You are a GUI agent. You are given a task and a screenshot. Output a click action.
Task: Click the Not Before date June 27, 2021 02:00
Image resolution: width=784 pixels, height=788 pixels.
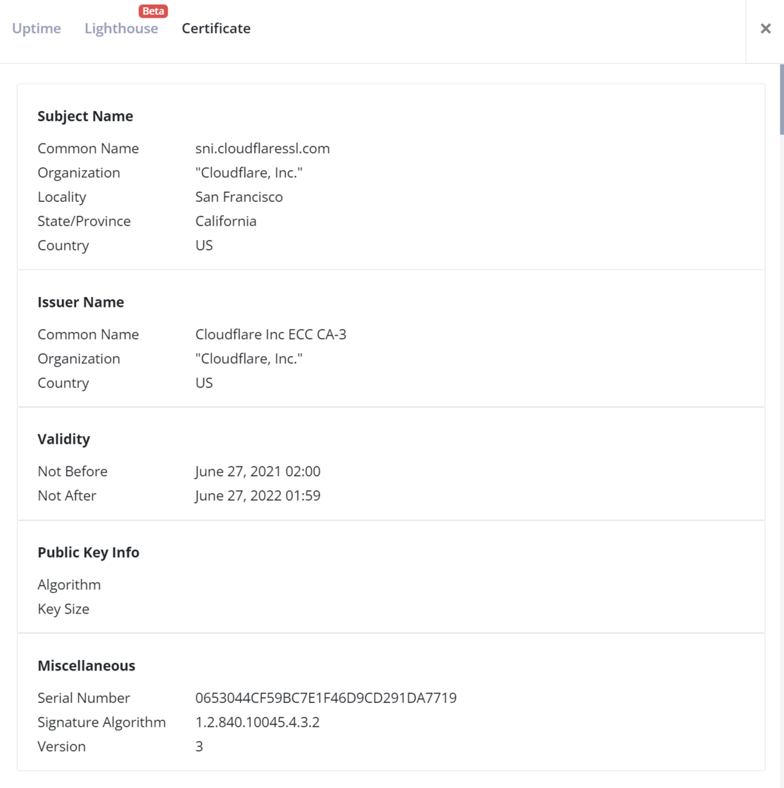point(258,471)
